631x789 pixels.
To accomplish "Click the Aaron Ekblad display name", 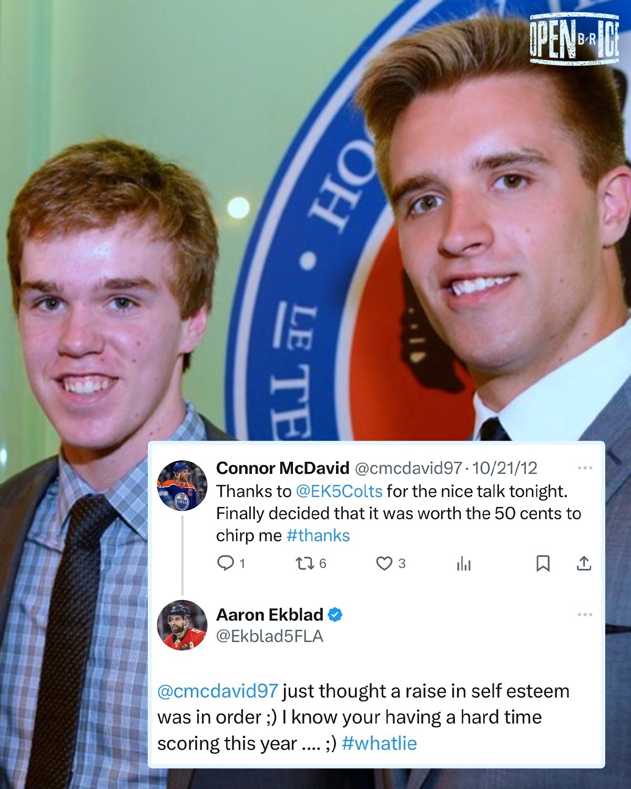I will (x=270, y=614).
